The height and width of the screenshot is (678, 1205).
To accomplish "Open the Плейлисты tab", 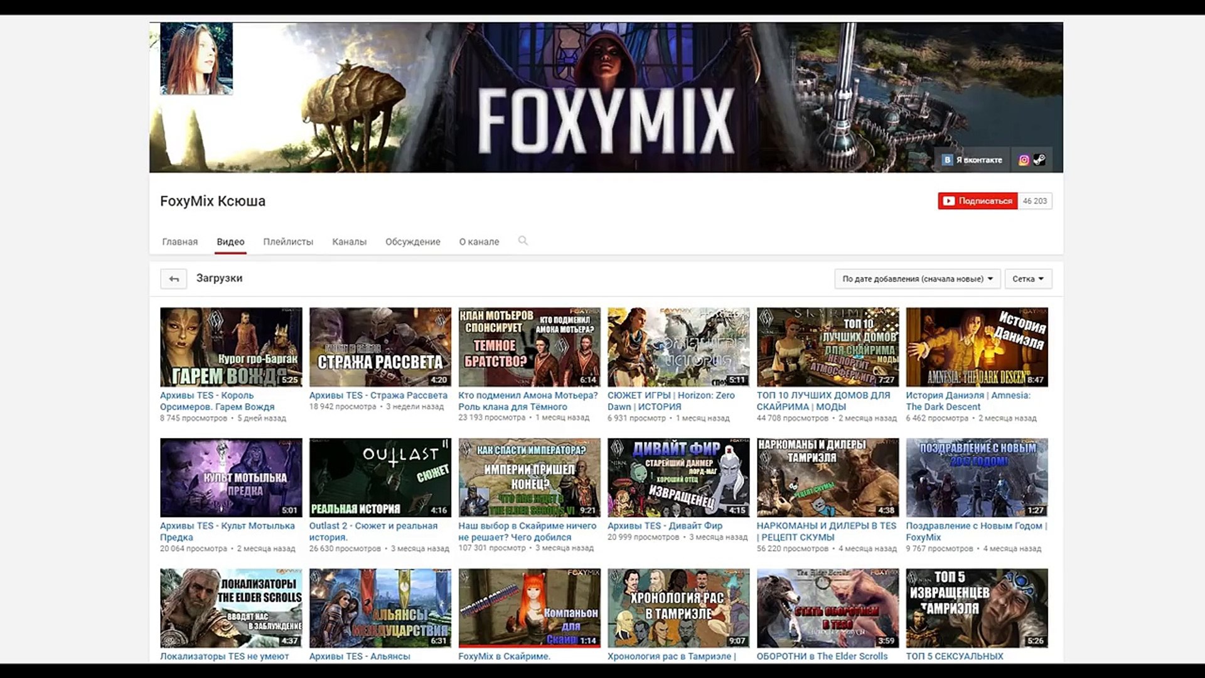I will [288, 242].
